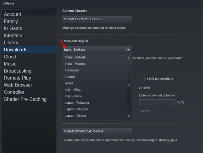
Task: Click the Apply bandwidth button
Action: click(x=145, y=111)
